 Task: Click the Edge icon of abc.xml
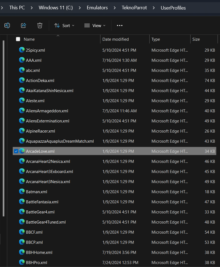click(22, 70)
